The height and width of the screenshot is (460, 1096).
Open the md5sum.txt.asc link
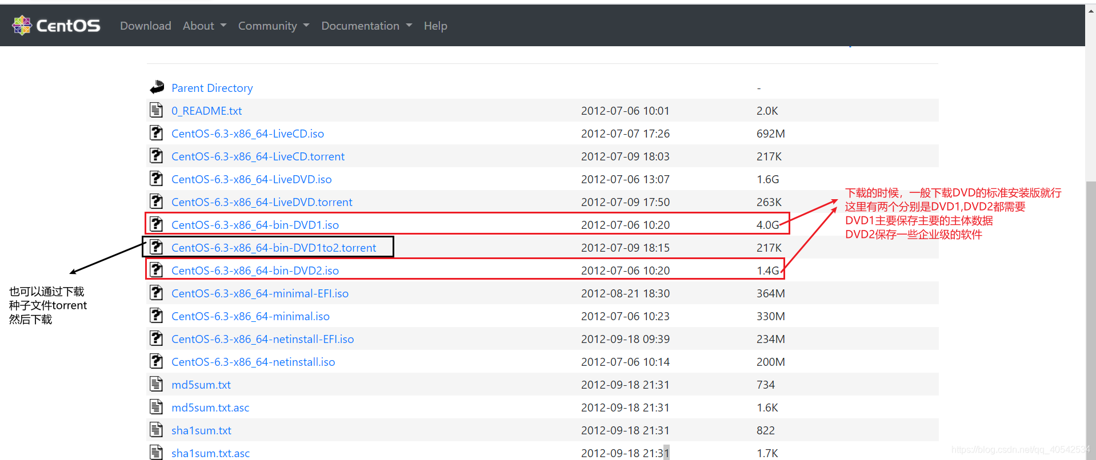(x=210, y=407)
